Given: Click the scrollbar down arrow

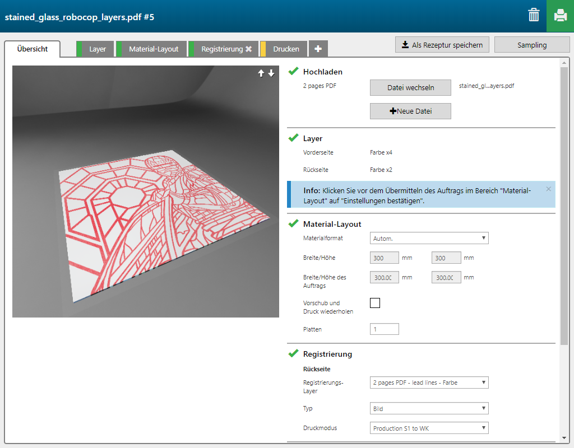Looking at the screenshot, I should coord(564,438).
